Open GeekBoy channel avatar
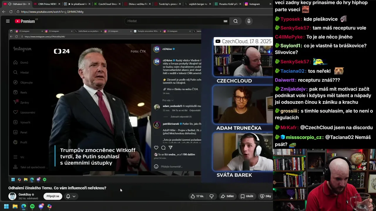 pyautogui.click(x=12, y=196)
